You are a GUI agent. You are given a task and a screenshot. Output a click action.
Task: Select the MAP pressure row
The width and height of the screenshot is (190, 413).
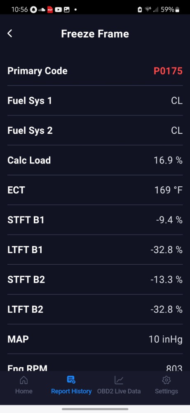coord(95,339)
